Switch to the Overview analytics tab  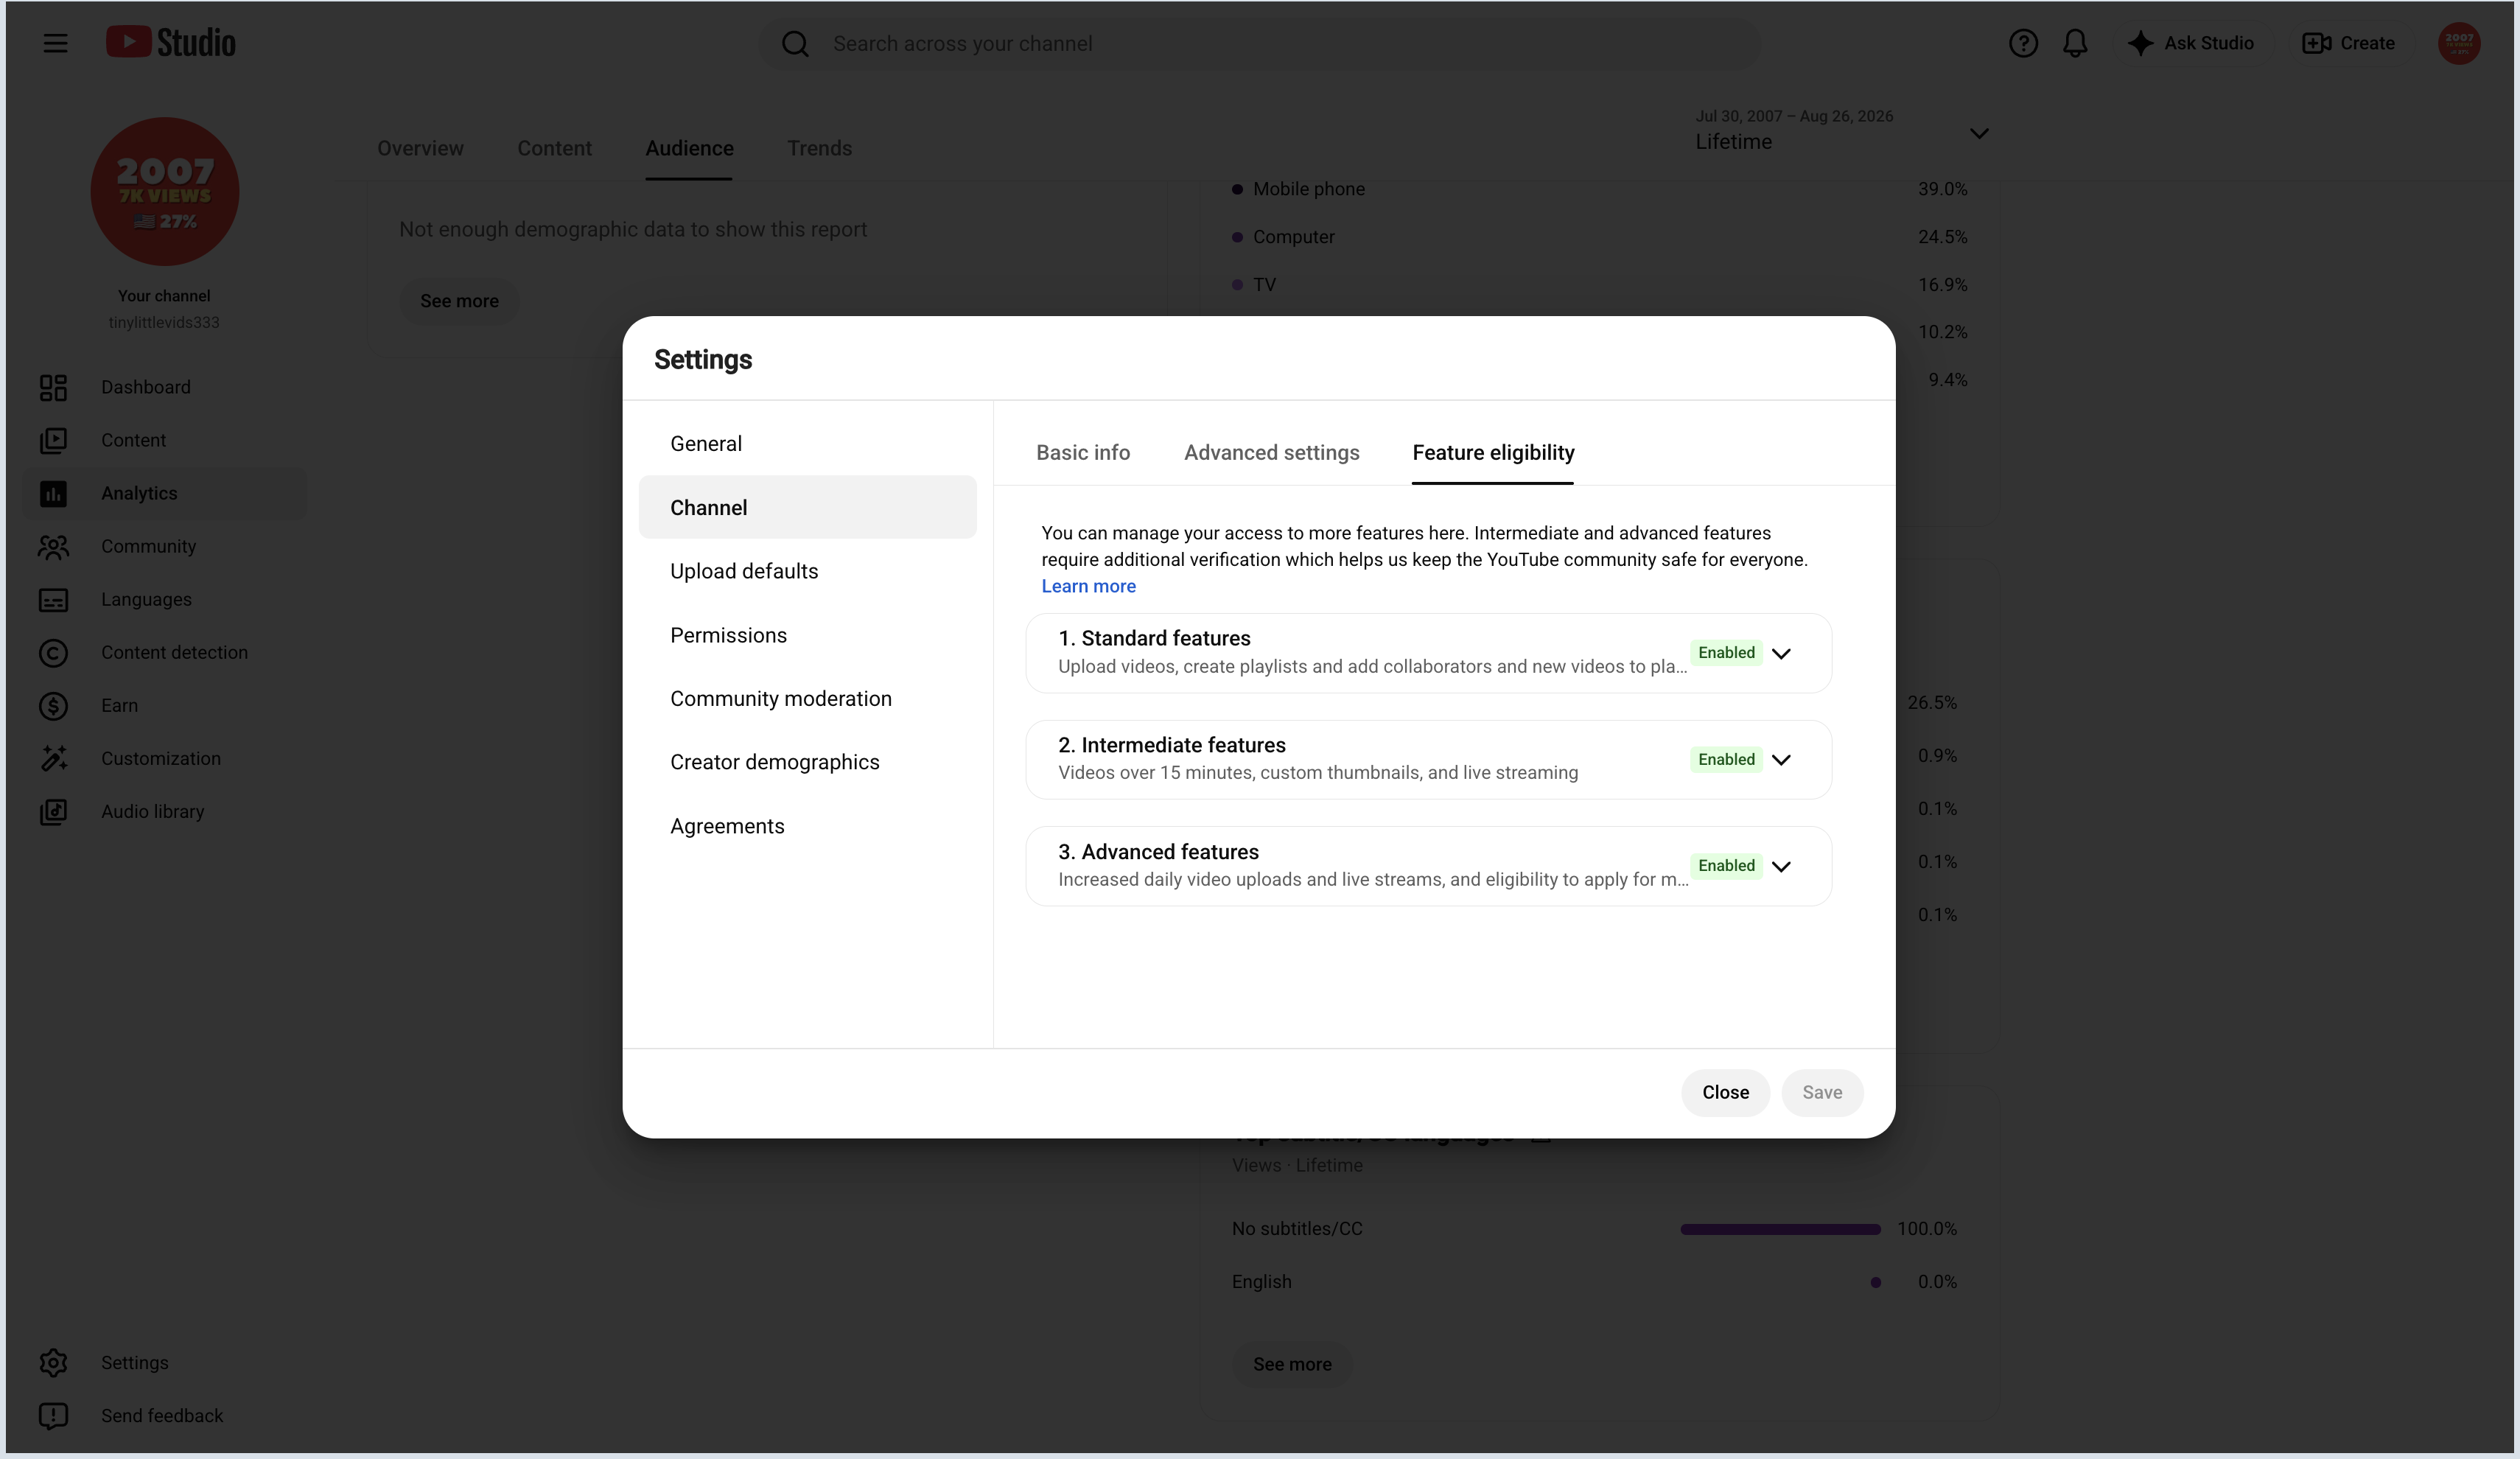tap(420, 148)
